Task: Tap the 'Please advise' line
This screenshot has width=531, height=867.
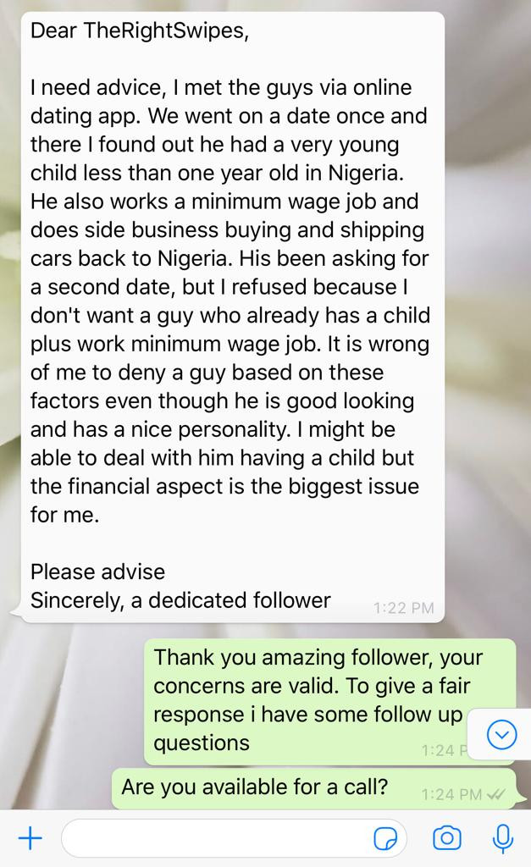Action: pos(97,572)
